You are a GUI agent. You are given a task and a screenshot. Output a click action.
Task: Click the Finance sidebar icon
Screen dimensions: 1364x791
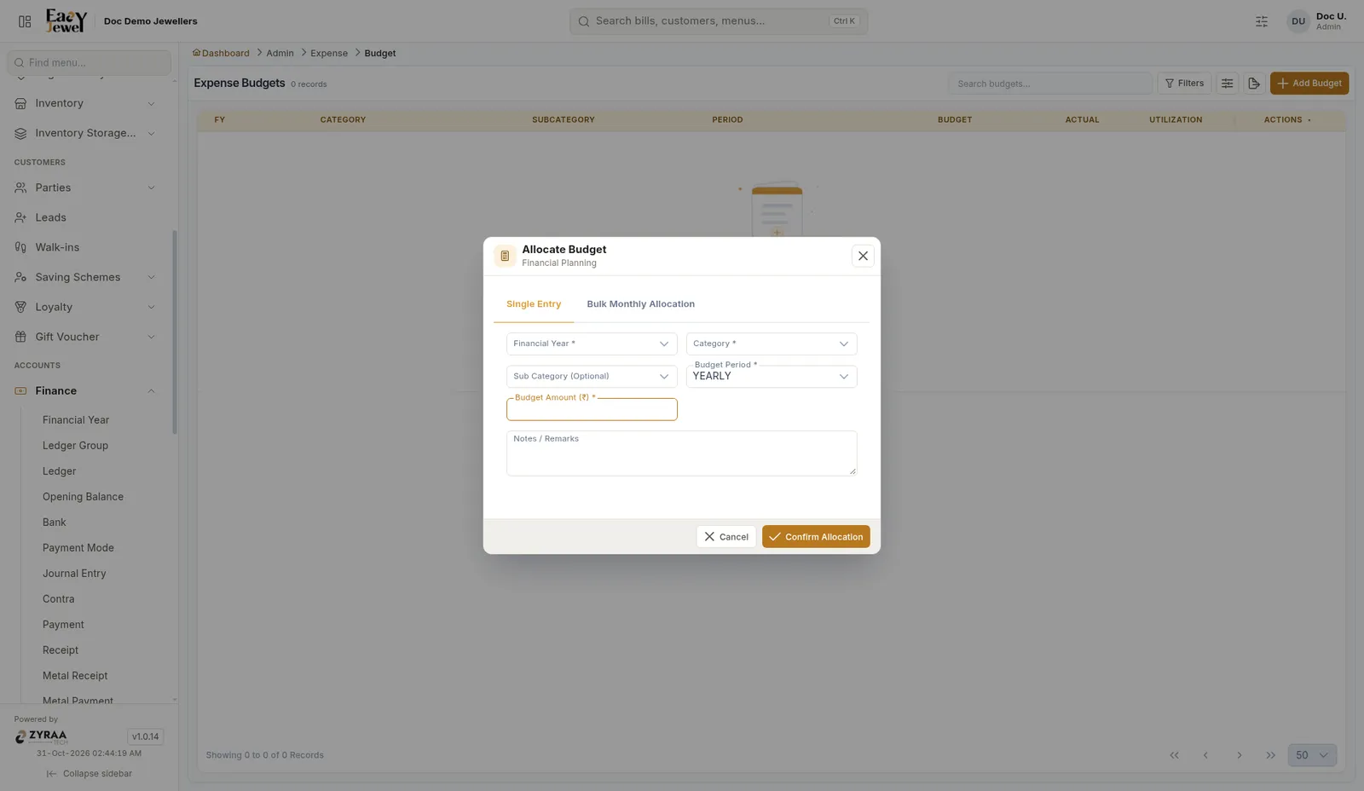[20, 390]
